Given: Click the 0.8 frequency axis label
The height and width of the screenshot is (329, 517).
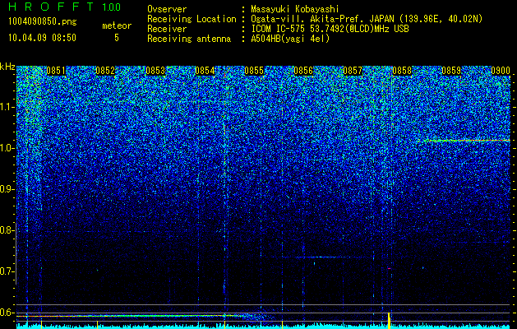Looking at the screenshot, I should [7, 230].
